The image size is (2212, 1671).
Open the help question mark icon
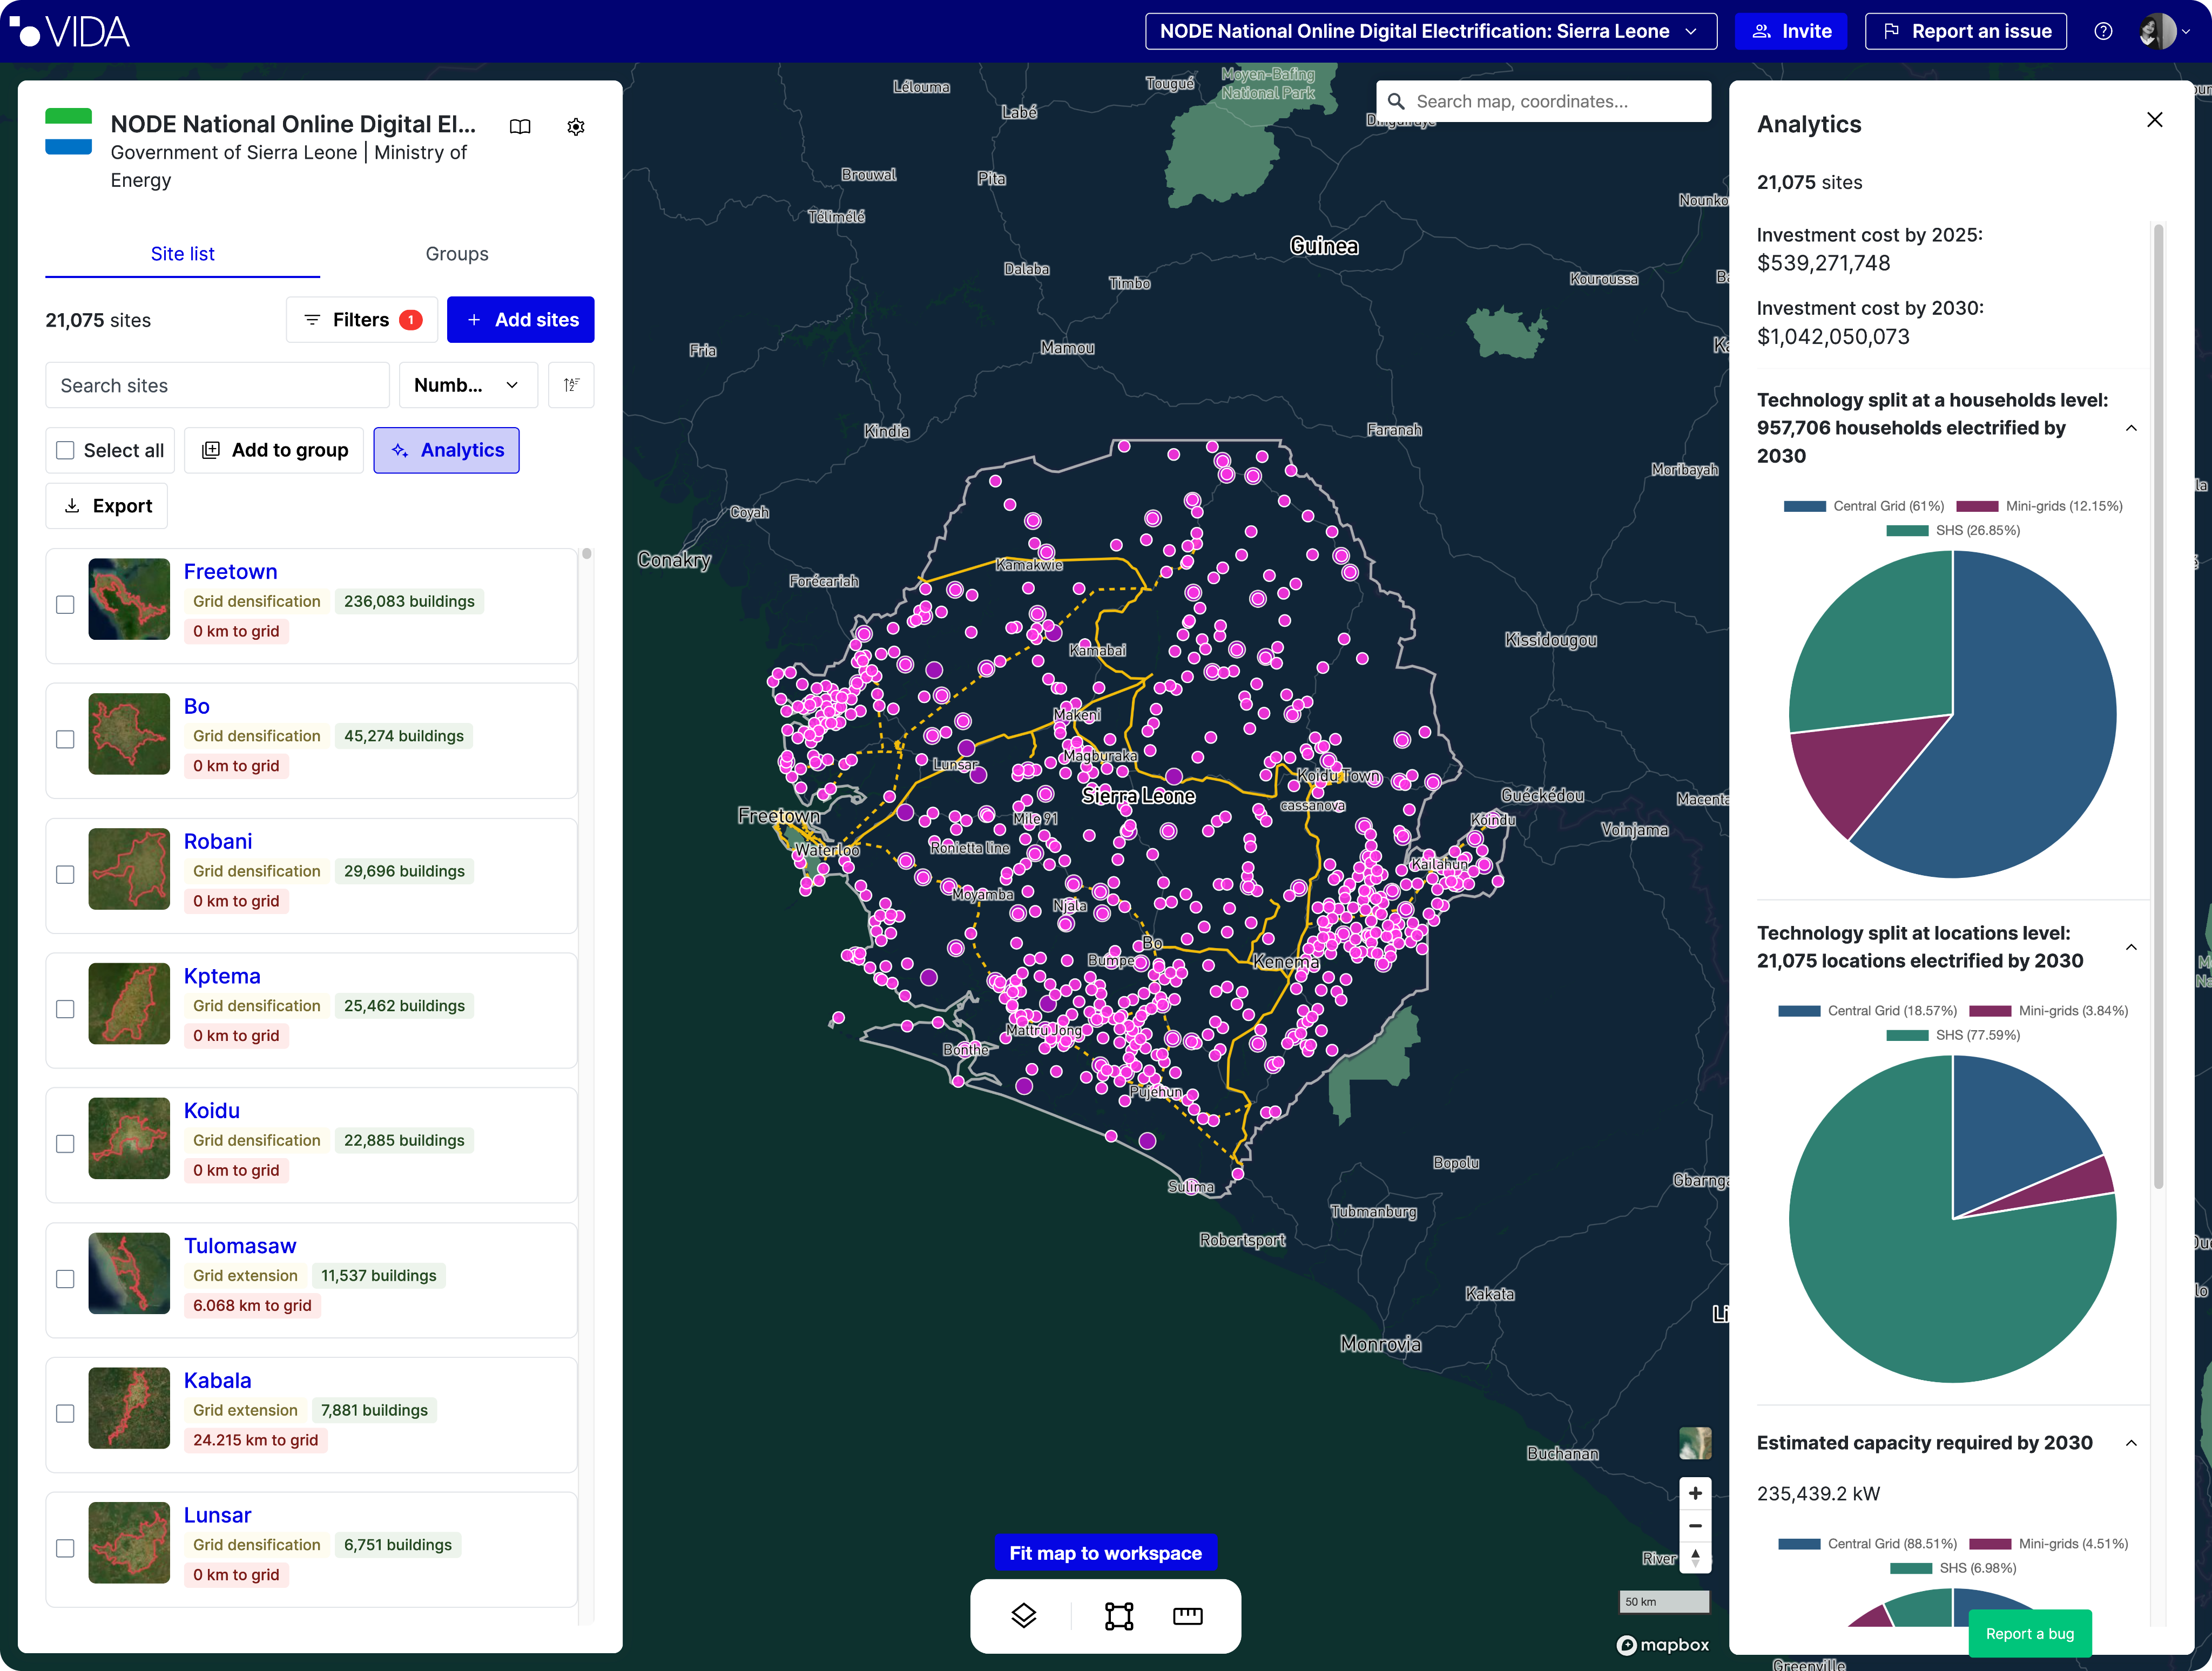(2103, 31)
